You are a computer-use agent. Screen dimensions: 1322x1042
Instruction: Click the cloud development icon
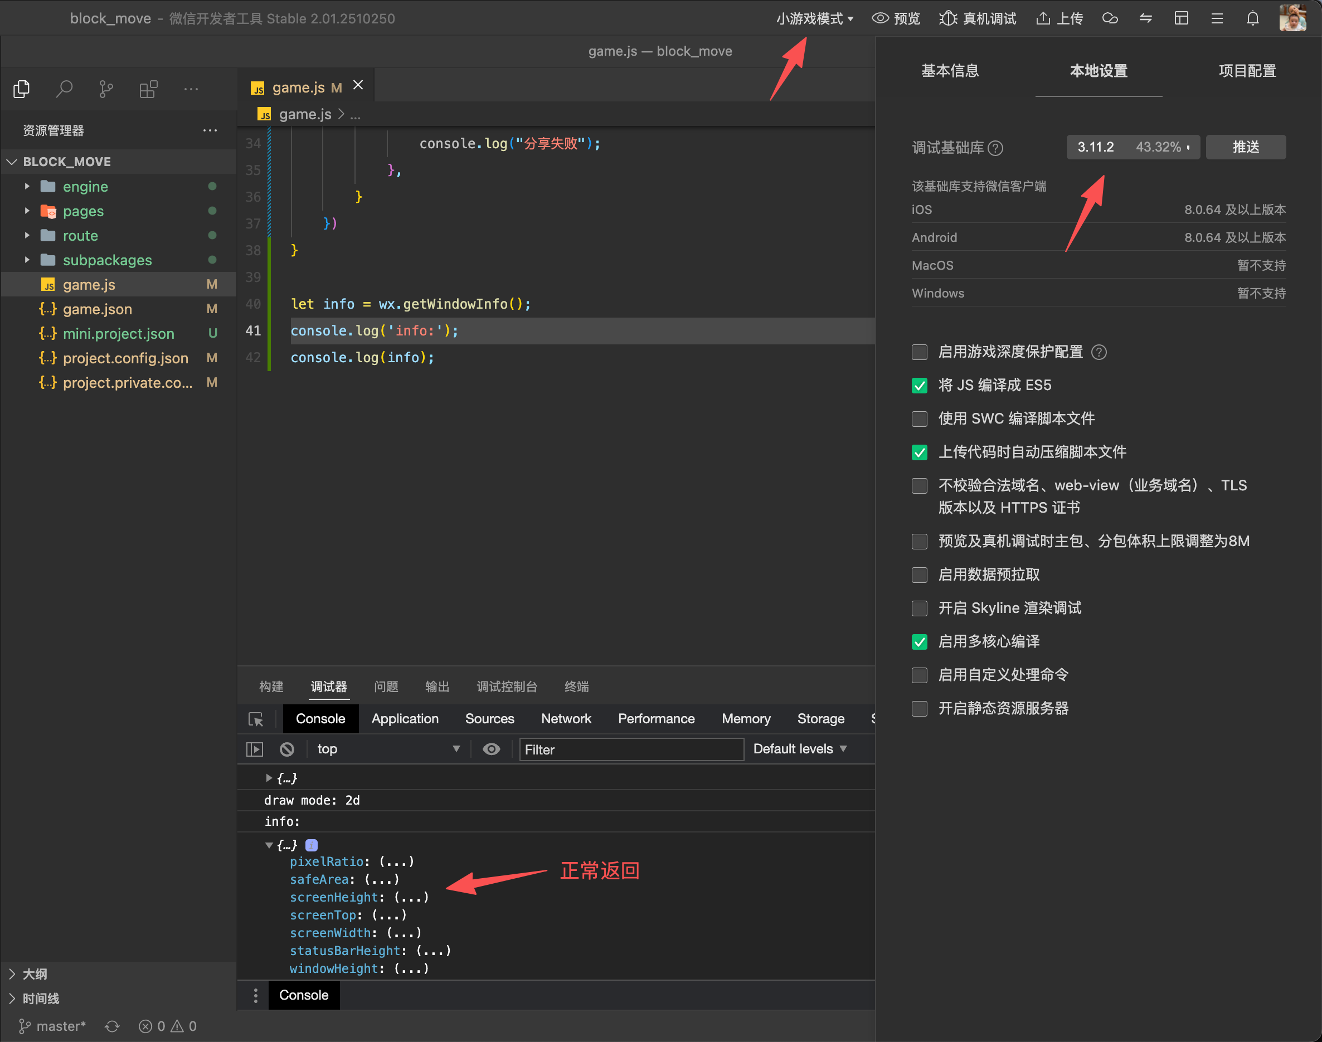1110,18
